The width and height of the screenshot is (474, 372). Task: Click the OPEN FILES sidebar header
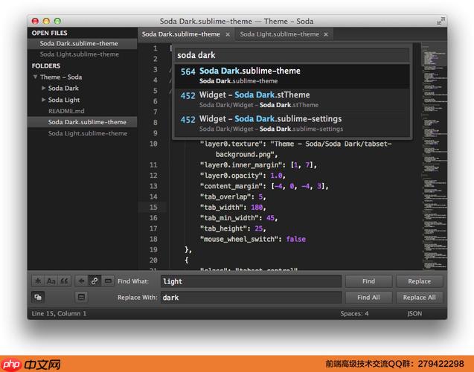click(x=50, y=33)
